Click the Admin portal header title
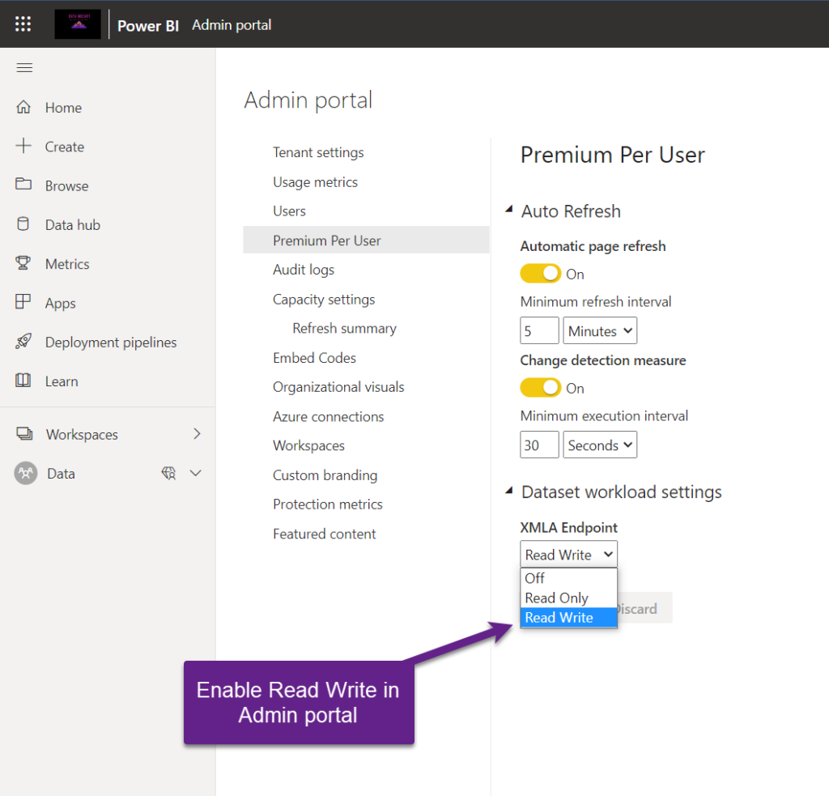Screen dimensions: 829x796 (x=232, y=25)
